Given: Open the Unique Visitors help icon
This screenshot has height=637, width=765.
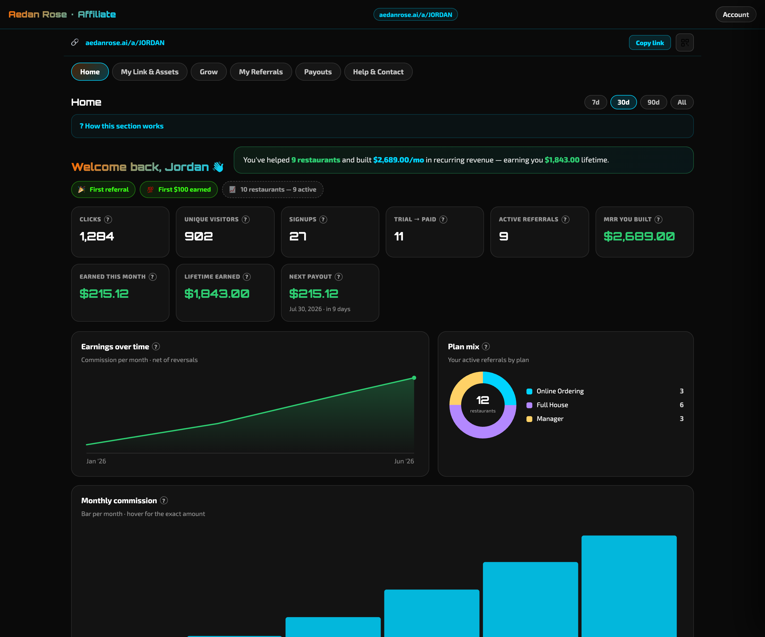Looking at the screenshot, I should point(245,219).
